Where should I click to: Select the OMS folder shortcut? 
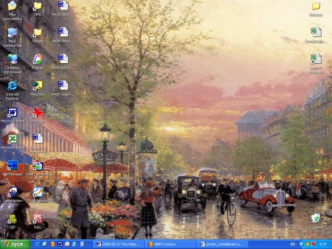pos(38,9)
